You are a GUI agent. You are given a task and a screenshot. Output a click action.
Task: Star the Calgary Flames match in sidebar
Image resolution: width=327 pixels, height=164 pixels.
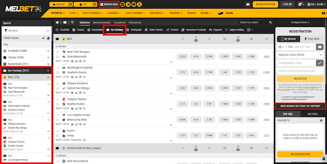point(48,138)
